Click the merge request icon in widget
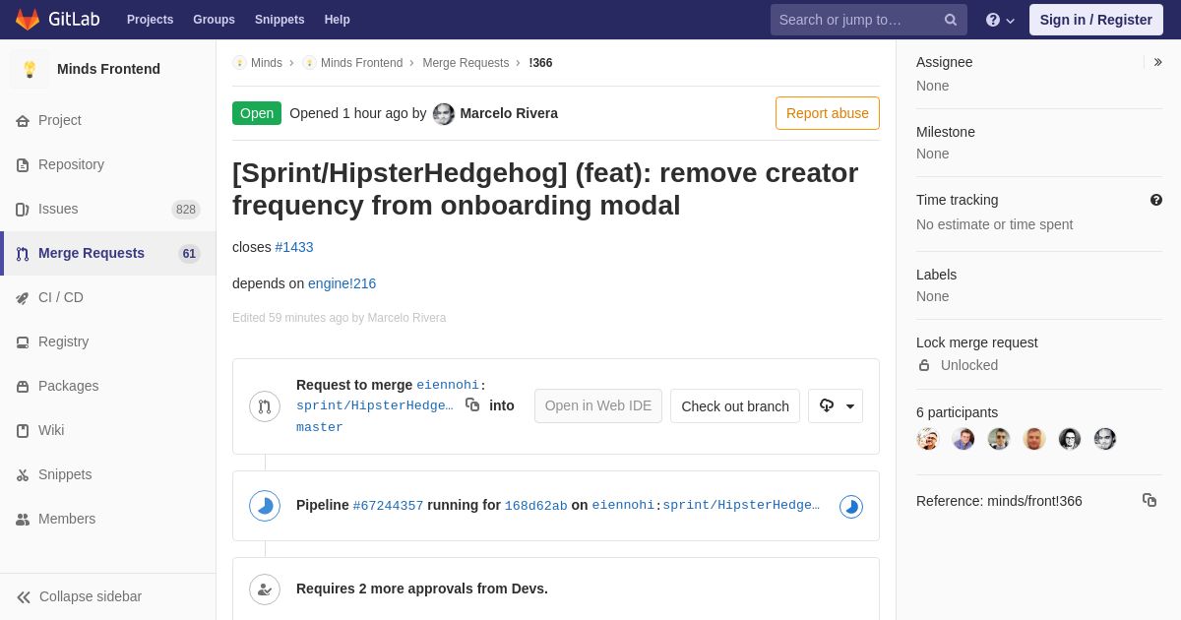This screenshot has height=620, width=1181. (x=265, y=406)
